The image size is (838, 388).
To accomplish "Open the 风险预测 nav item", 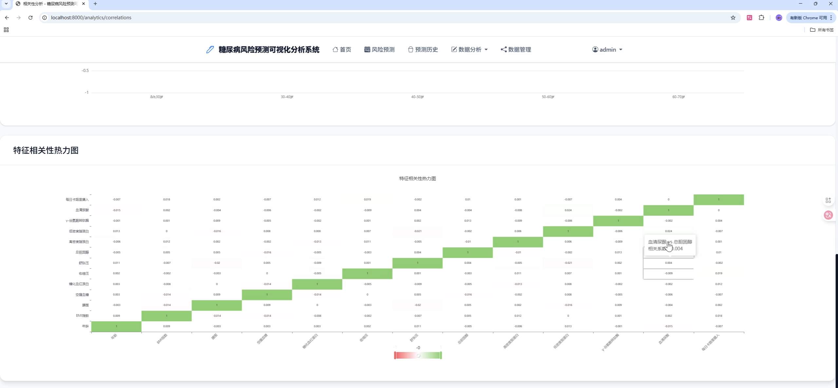I will click(379, 50).
